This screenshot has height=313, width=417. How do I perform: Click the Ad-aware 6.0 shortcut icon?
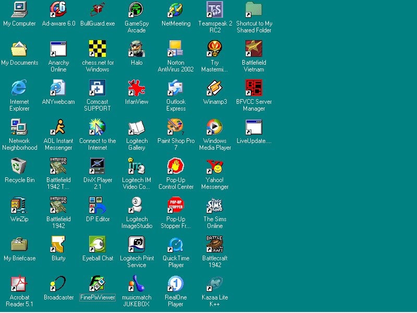pos(58,9)
